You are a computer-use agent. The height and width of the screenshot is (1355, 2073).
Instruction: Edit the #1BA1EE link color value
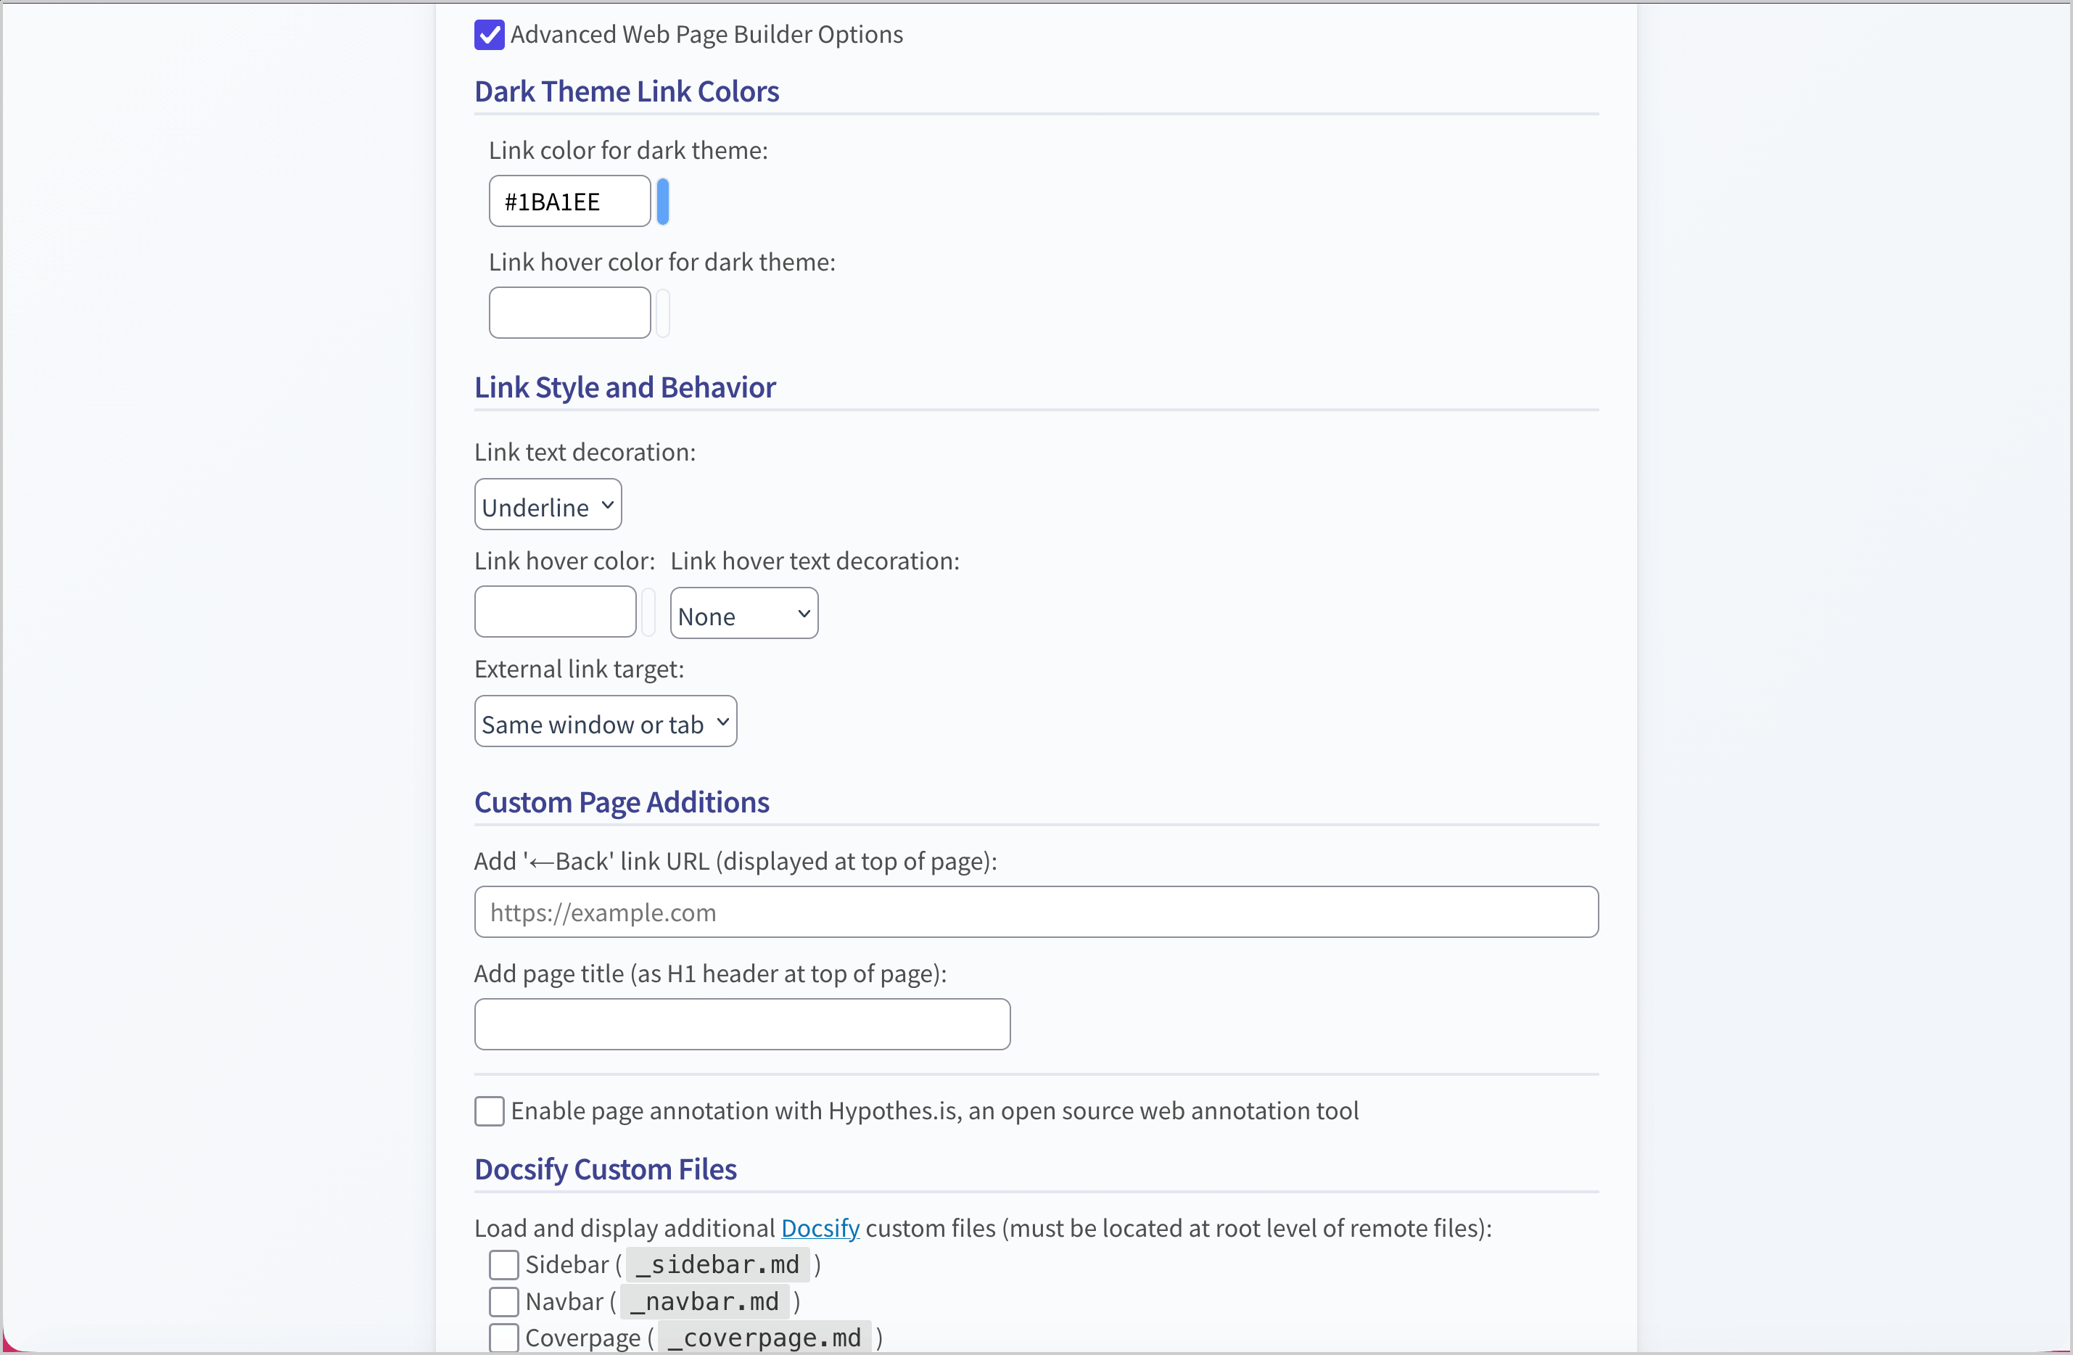pyautogui.click(x=569, y=201)
